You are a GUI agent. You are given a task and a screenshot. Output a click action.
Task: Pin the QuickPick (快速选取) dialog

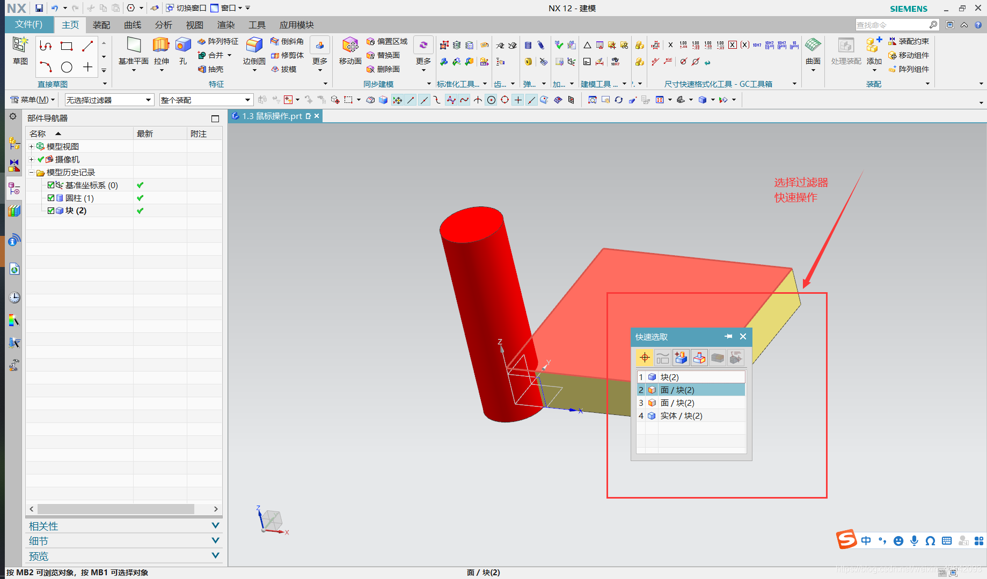[x=728, y=336]
